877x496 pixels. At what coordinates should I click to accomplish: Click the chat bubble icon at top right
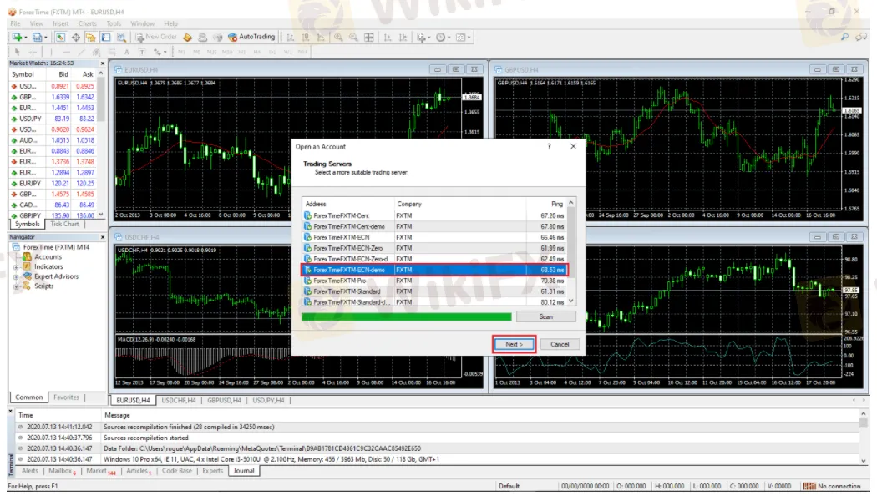pyautogui.click(x=861, y=37)
